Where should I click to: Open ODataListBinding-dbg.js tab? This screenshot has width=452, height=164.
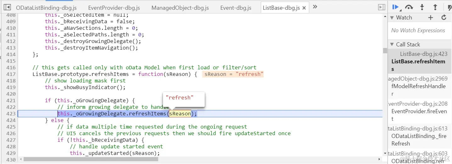46,8
